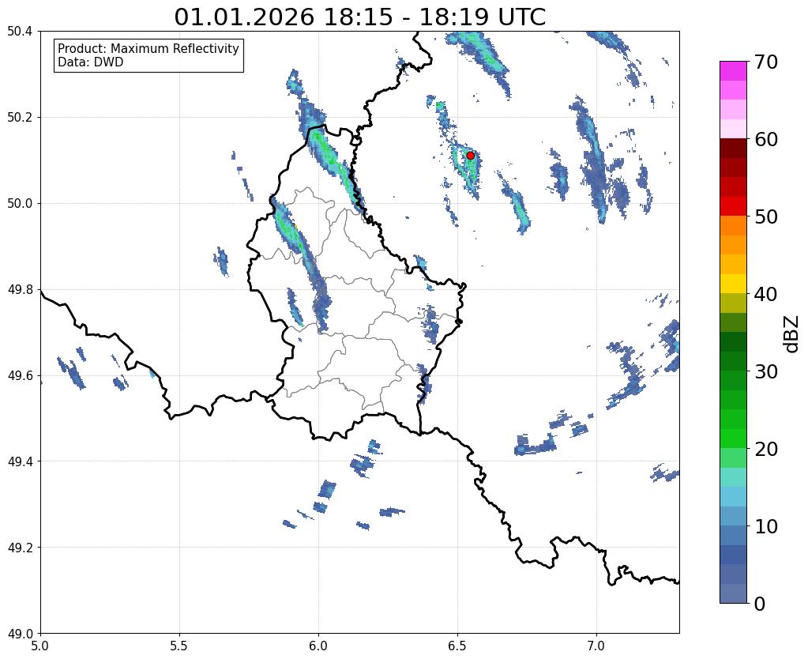
Task: Click the Data: DWD label
Action: click(x=91, y=62)
